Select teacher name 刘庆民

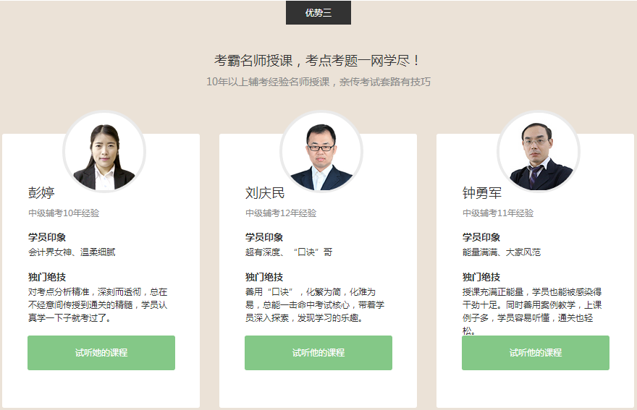(265, 193)
